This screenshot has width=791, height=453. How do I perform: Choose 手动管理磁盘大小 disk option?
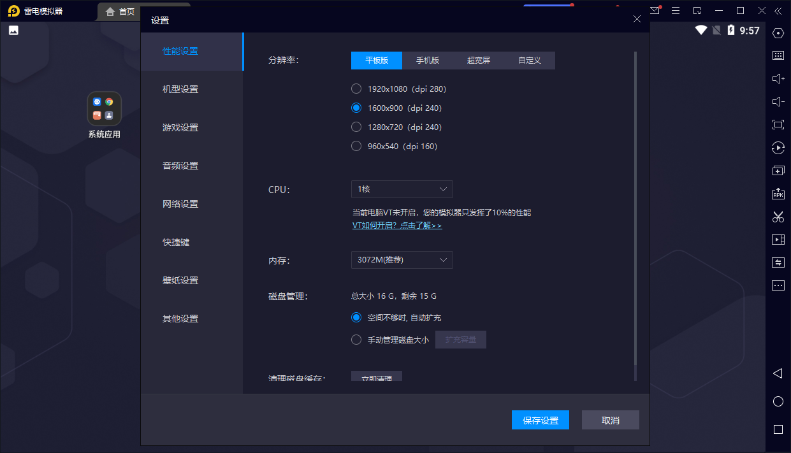pyautogui.click(x=356, y=340)
